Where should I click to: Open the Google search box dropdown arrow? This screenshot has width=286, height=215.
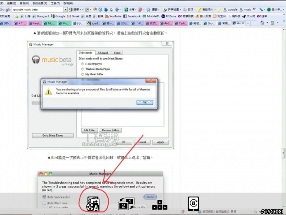(x=66, y=9)
